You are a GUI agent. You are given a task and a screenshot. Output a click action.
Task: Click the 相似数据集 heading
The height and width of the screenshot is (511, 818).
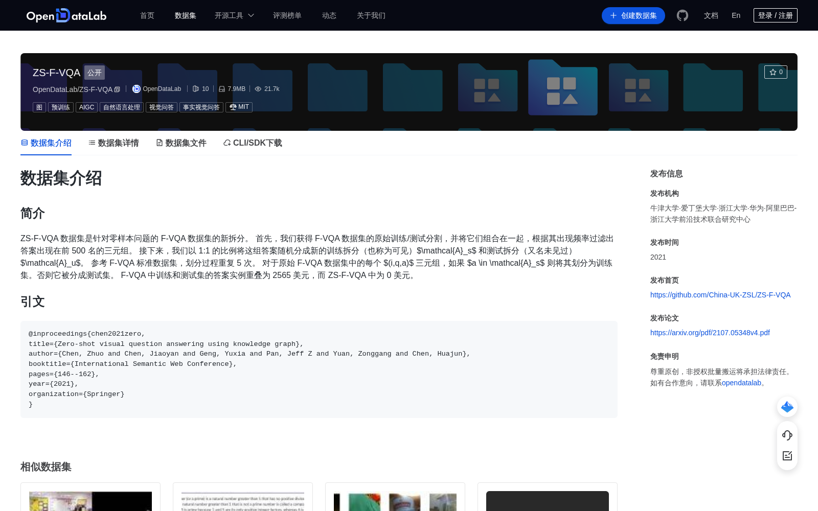tap(46, 467)
